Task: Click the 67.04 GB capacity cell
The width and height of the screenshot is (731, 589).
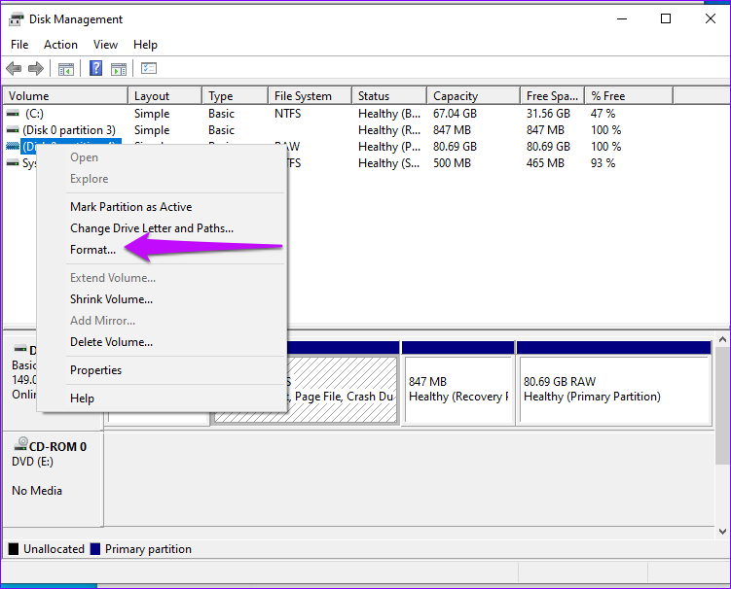Action: (455, 113)
